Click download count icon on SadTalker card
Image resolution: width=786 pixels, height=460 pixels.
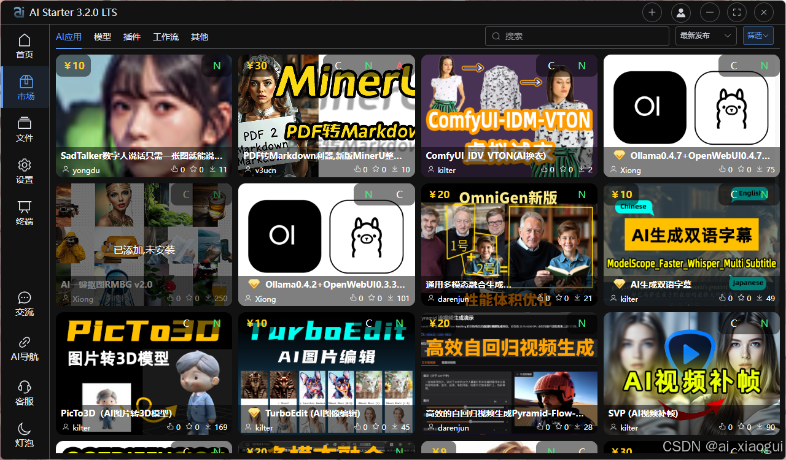click(x=213, y=169)
